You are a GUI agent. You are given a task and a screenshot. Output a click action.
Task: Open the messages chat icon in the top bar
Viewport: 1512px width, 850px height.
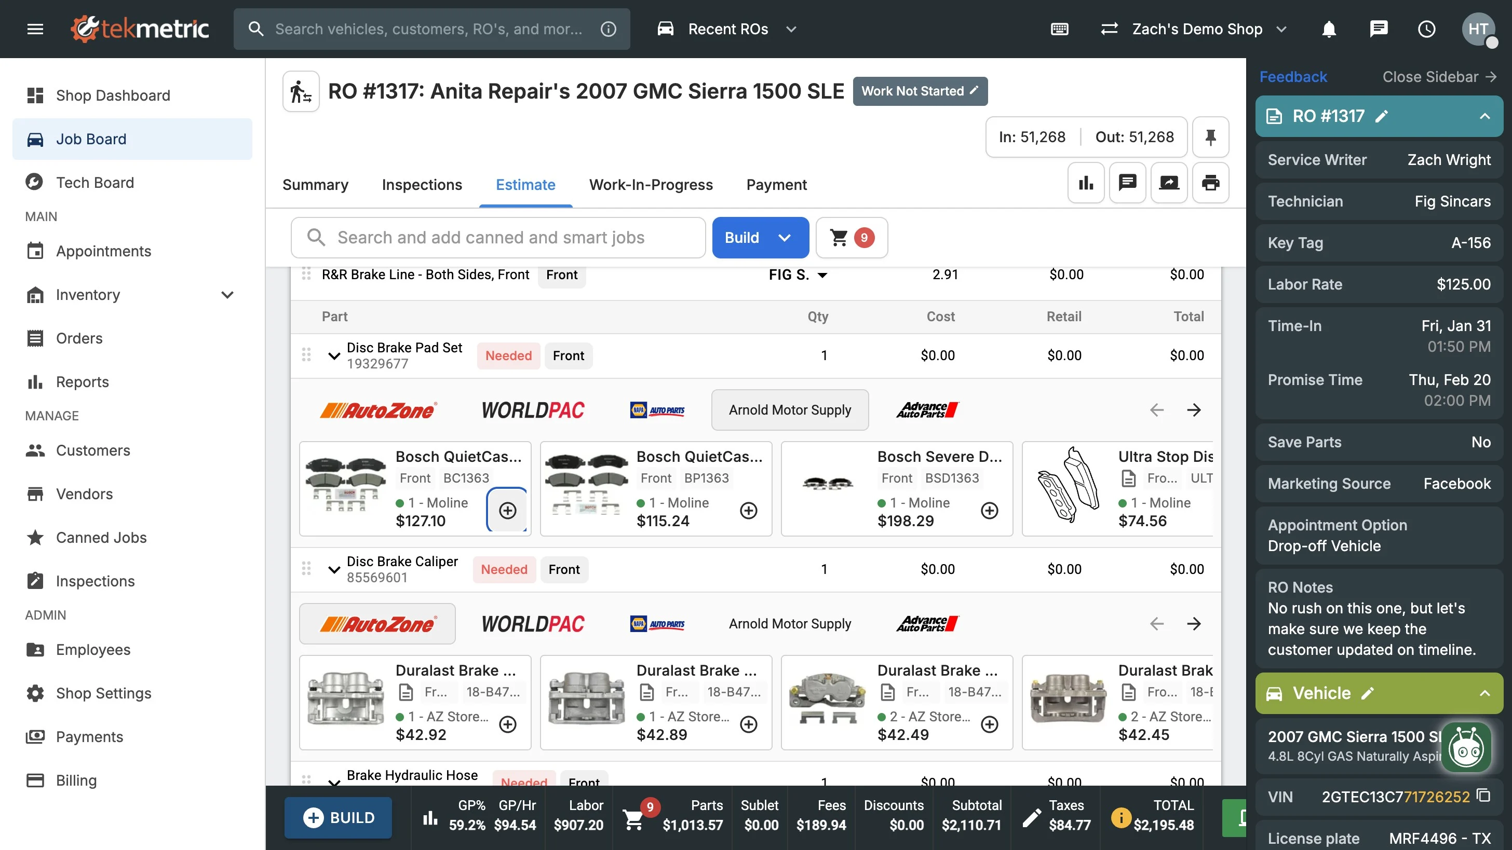point(1378,29)
